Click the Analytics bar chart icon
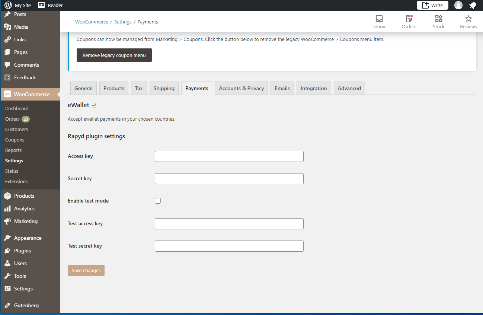The image size is (483, 315). click(x=7, y=209)
